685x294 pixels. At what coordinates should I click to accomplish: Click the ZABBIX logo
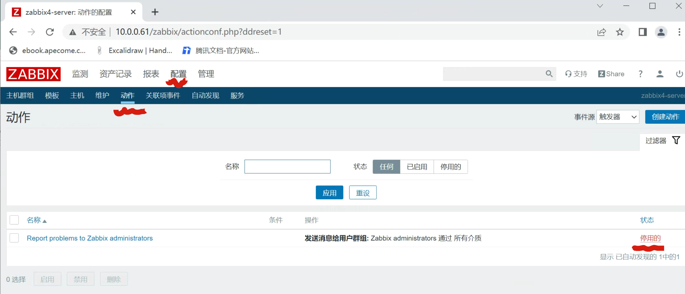(x=33, y=74)
